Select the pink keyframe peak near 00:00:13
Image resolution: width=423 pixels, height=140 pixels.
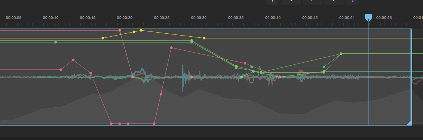[73, 60]
